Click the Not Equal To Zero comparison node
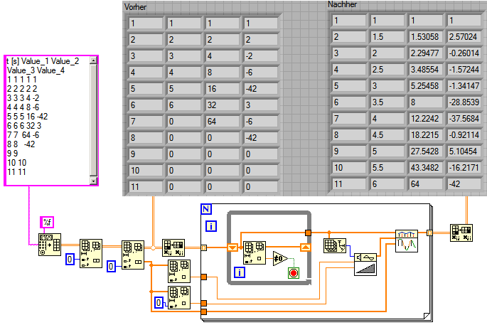Image resolution: width=487 pixels, height=325 pixels. (x=280, y=259)
